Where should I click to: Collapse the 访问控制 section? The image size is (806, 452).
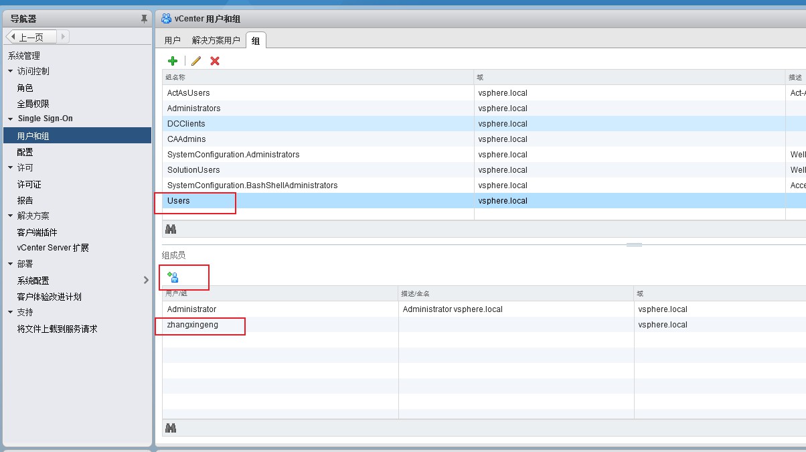(10, 71)
